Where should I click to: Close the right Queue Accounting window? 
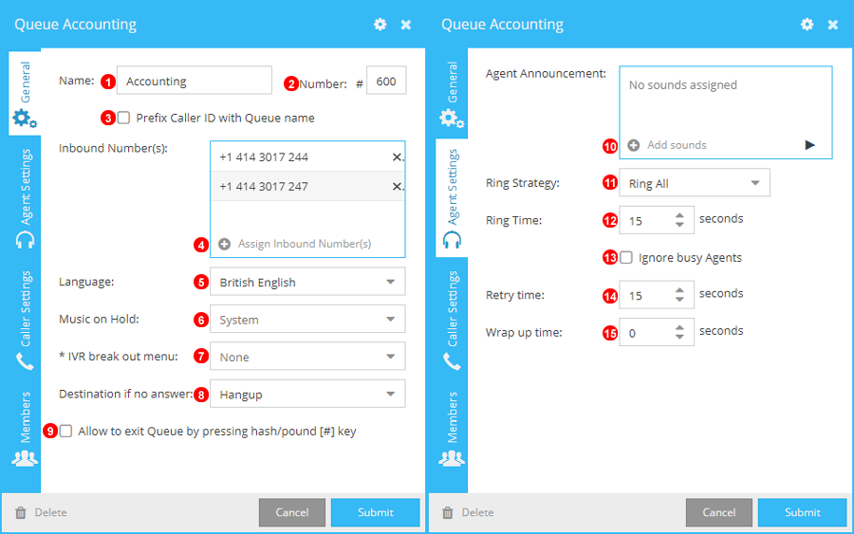(x=833, y=25)
